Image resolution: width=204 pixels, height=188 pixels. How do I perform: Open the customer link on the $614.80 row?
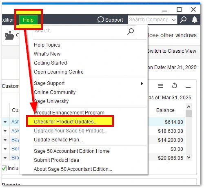click(15, 122)
